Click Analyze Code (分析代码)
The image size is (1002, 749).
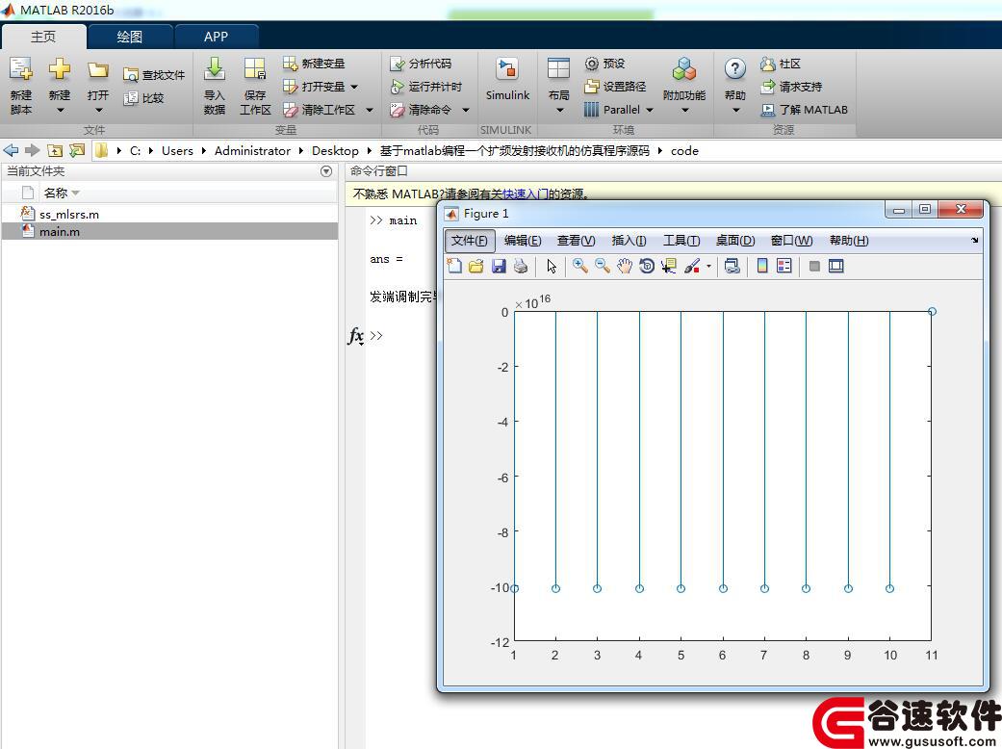[x=421, y=64]
